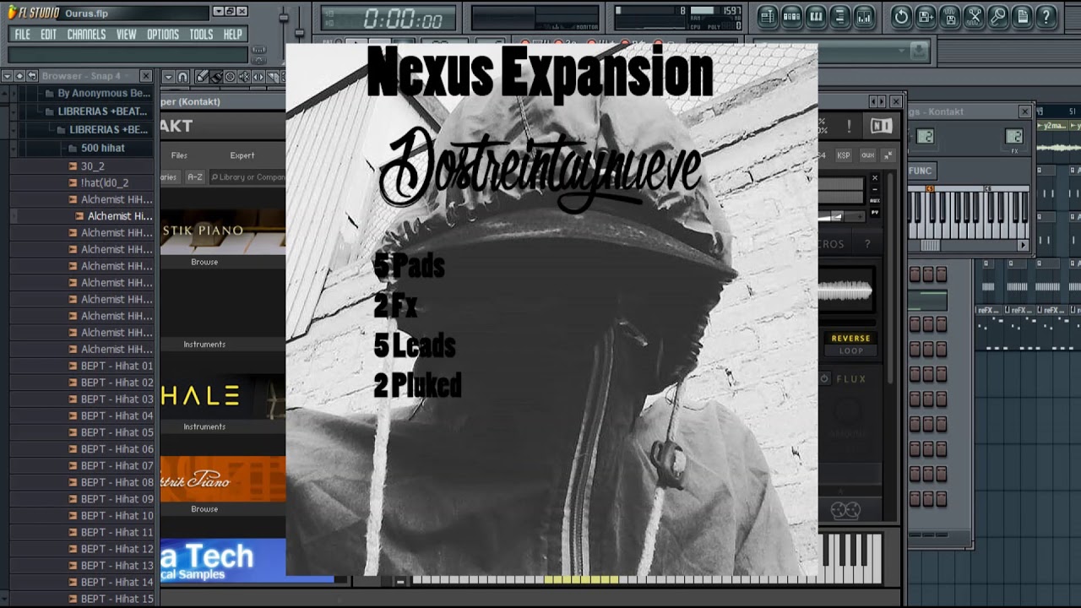Open the EDIT menu
The width and height of the screenshot is (1081, 608).
(x=48, y=35)
